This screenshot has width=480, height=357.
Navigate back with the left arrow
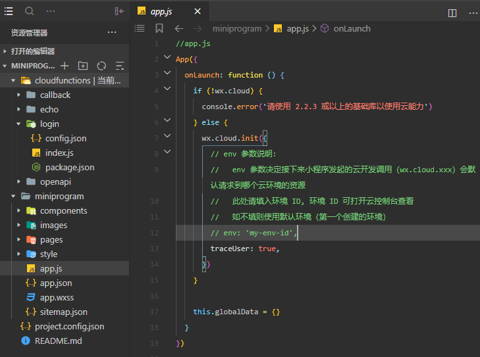pyautogui.click(x=178, y=28)
